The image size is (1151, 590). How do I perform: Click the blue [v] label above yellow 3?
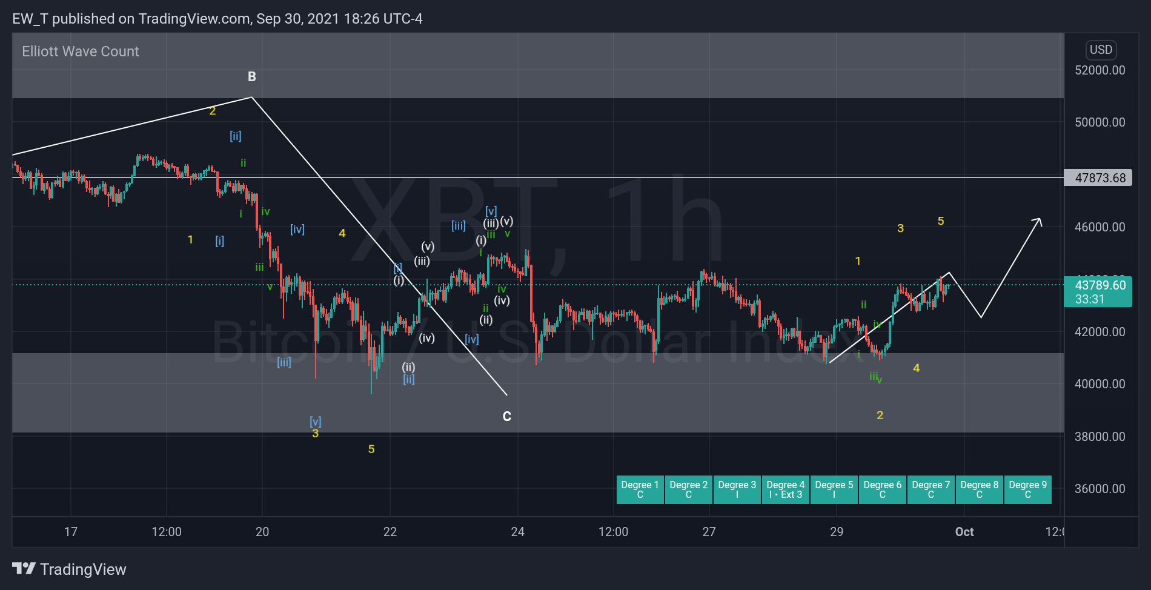316,421
